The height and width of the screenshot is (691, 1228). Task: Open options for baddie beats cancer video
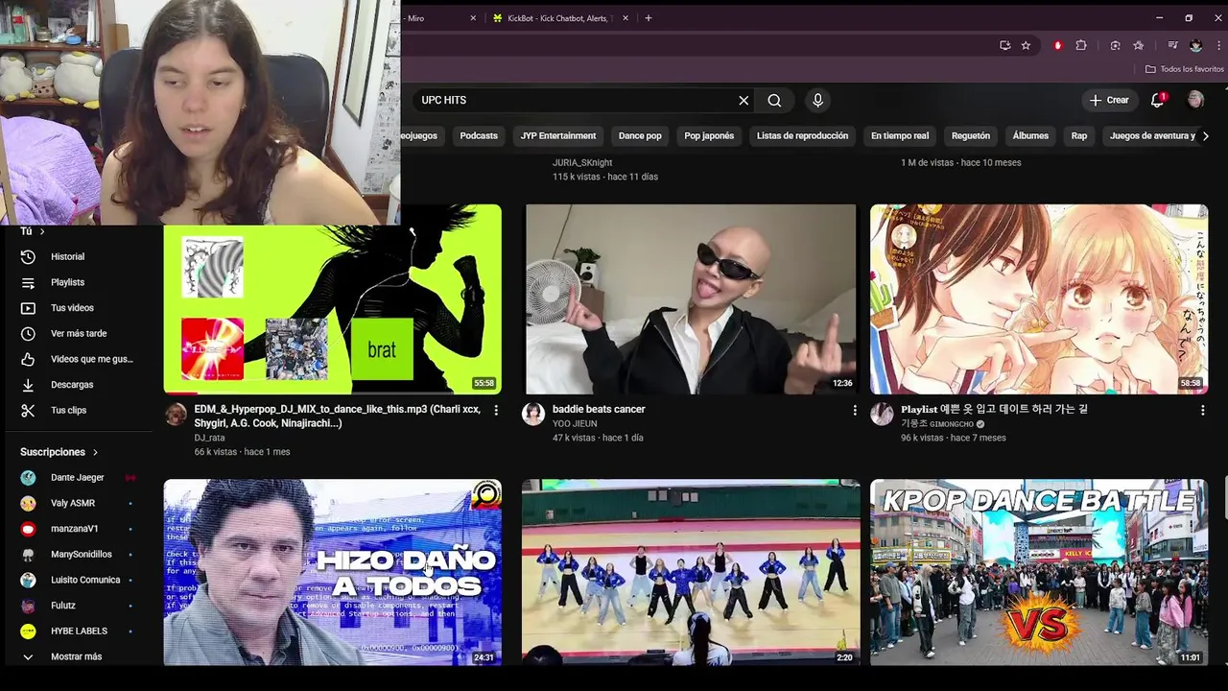pos(855,410)
